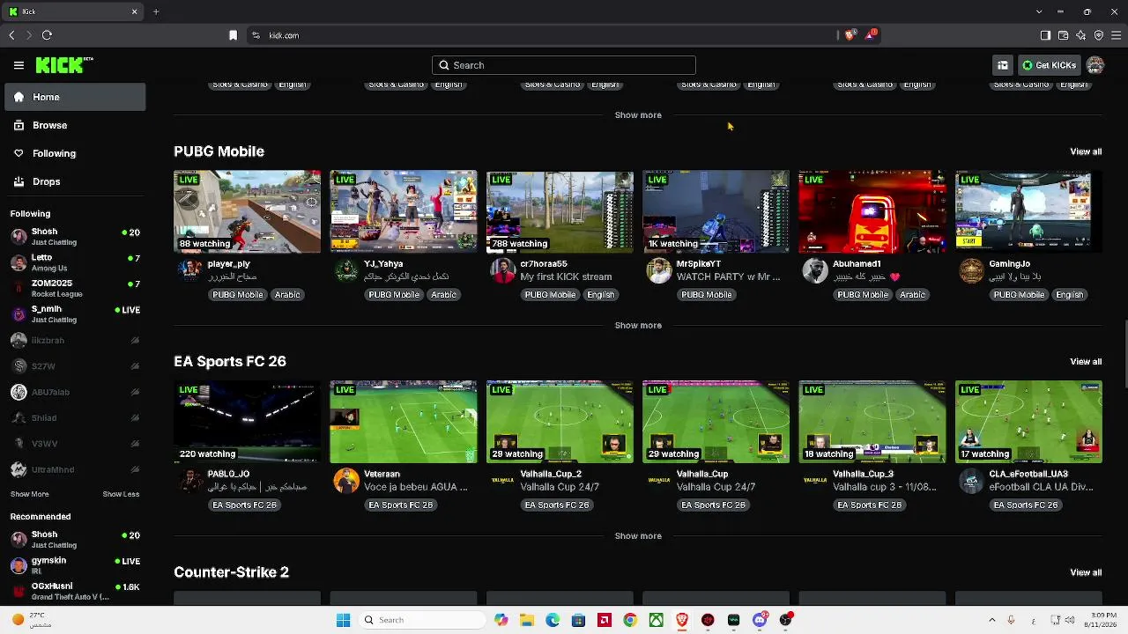Screen dimensions: 1128x634
Task: Click English tag under cr7horaa55 stream
Action: pyautogui.click(x=600, y=294)
